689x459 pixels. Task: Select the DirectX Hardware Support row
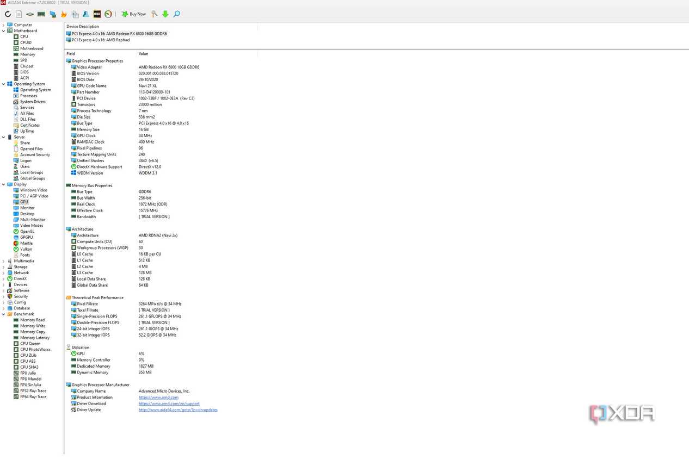click(x=116, y=167)
